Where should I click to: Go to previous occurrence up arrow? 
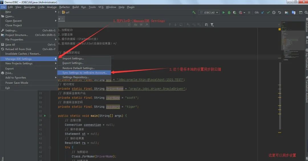tap(170, 25)
